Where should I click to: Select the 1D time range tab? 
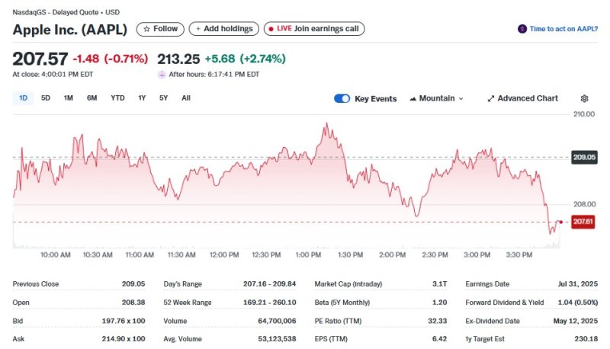24,98
